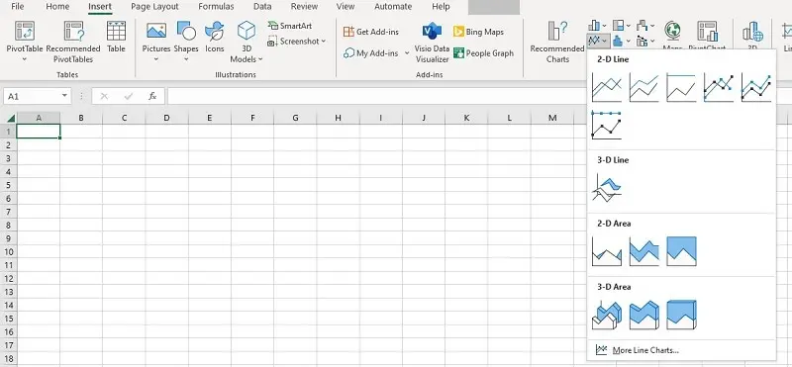Open the Recommended Charts dialog
792x367 pixels.
(557, 42)
